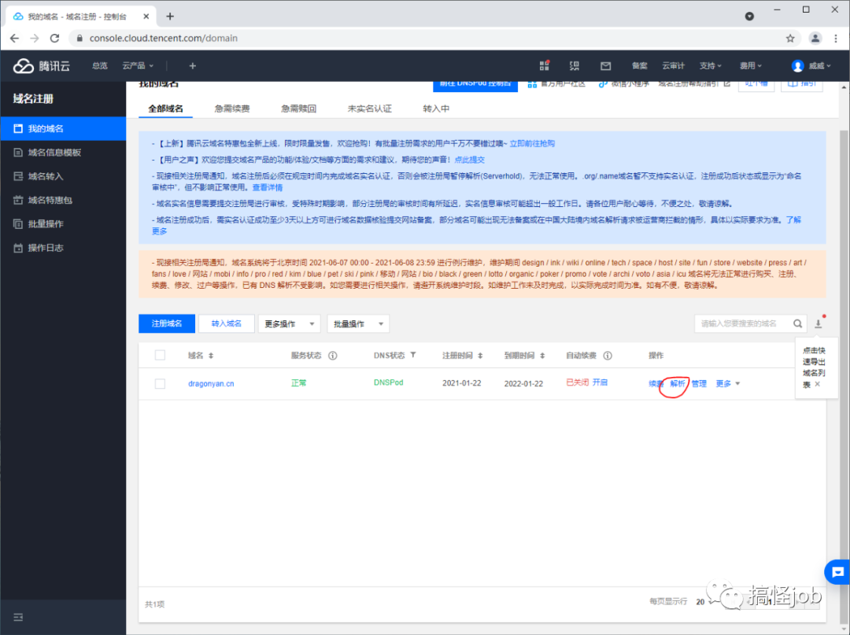Open the dragonyan.cn domain link

coord(211,384)
